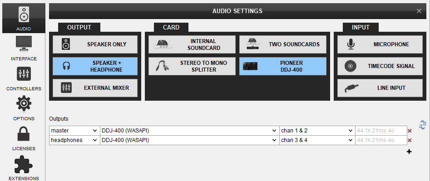The width and height of the screenshot is (430, 181).
Task: Select the Internal Soundcard card option
Action: pyautogui.click(x=192, y=44)
